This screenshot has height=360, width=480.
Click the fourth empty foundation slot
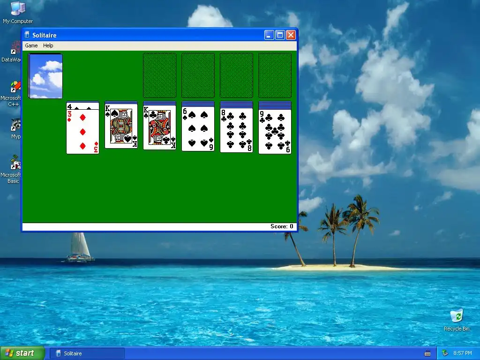pyautogui.click(x=275, y=75)
